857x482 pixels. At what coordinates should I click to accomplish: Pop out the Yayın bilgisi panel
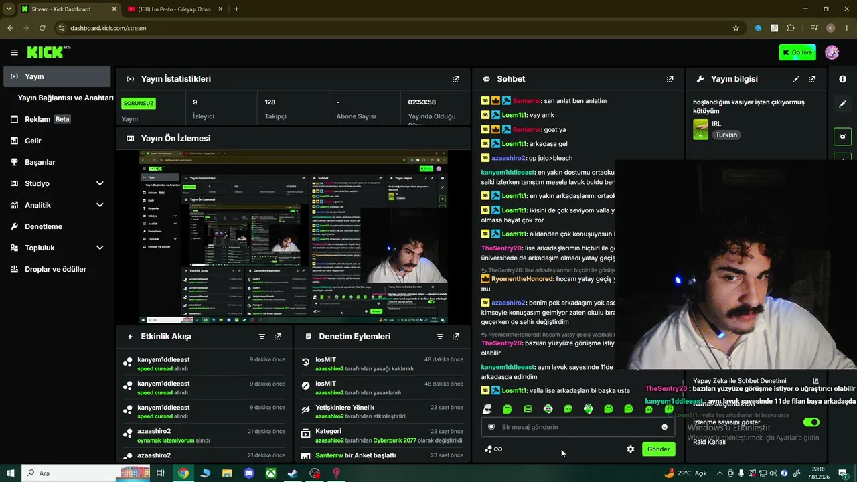812,79
